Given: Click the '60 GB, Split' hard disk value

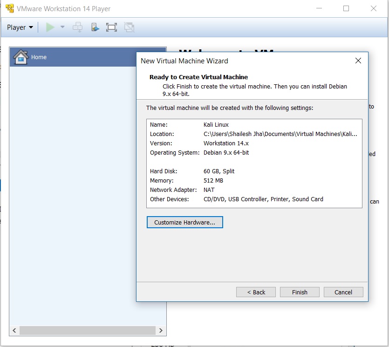Looking at the screenshot, I should (219, 171).
